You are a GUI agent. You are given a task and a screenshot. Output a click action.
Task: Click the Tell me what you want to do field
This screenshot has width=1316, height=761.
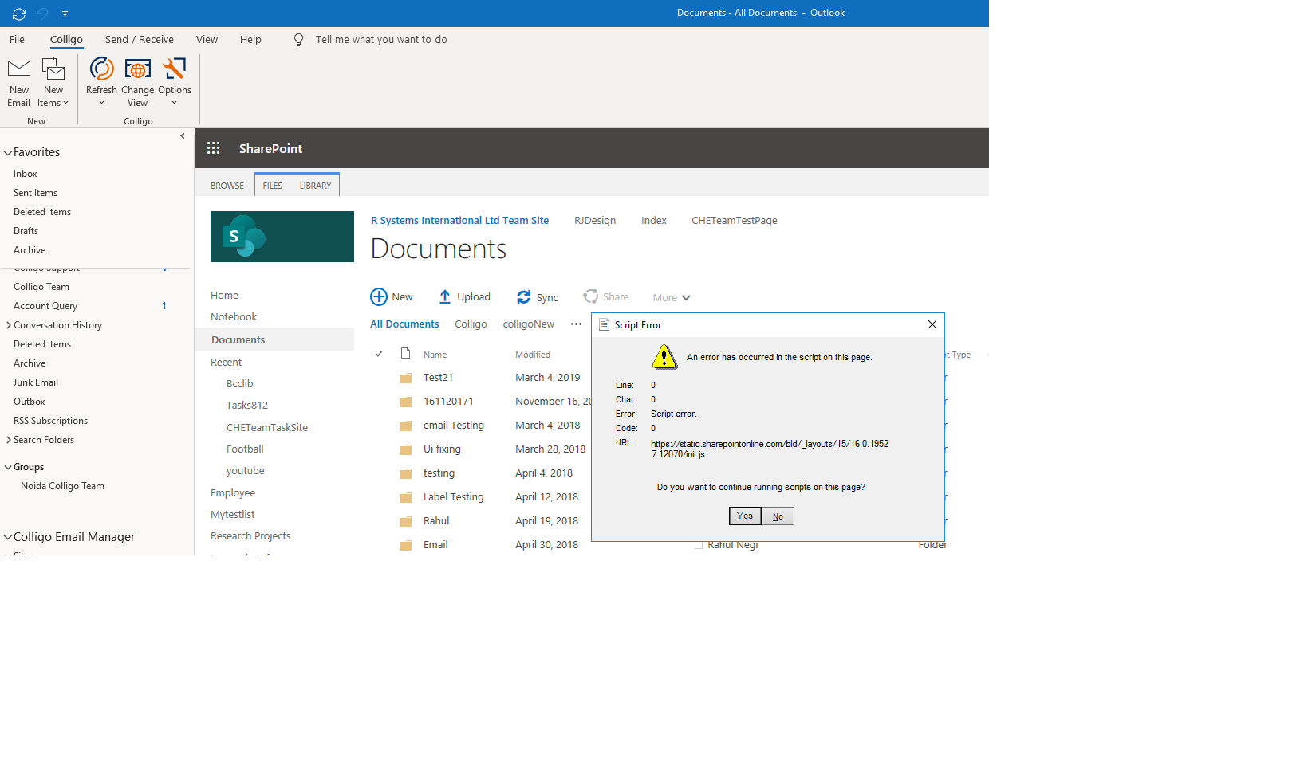(x=381, y=39)
